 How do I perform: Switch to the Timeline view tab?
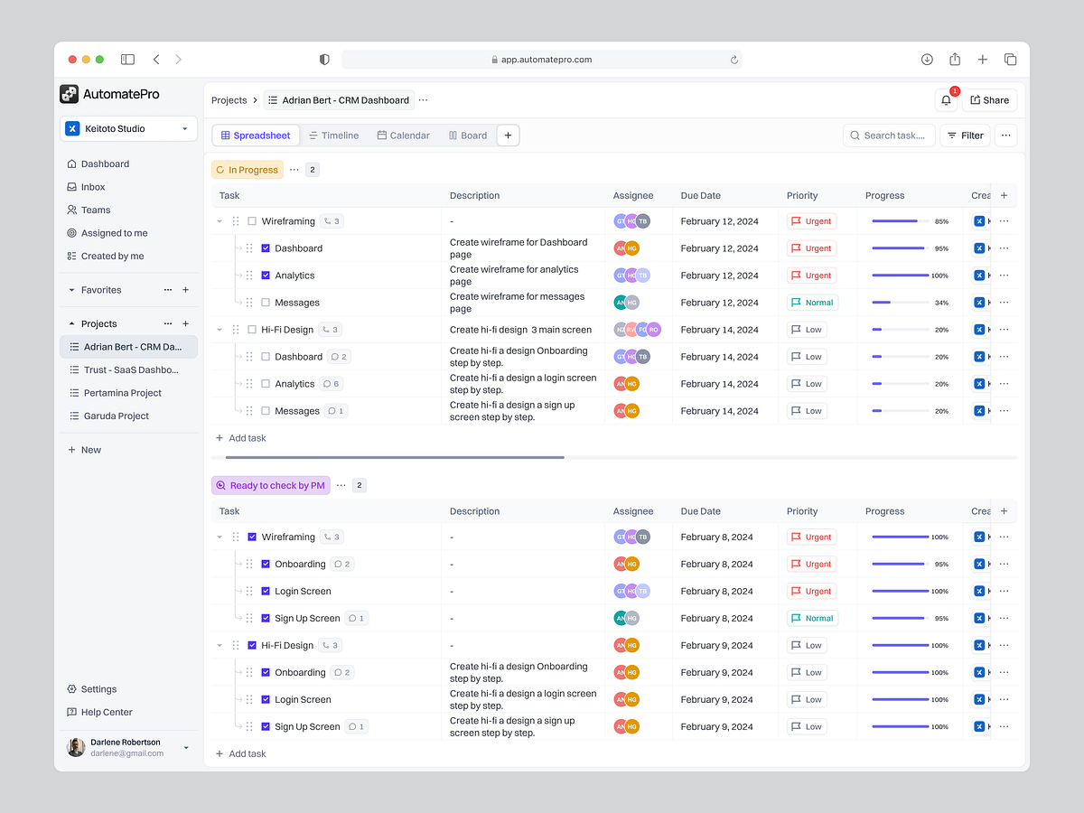tap(334, 135)
